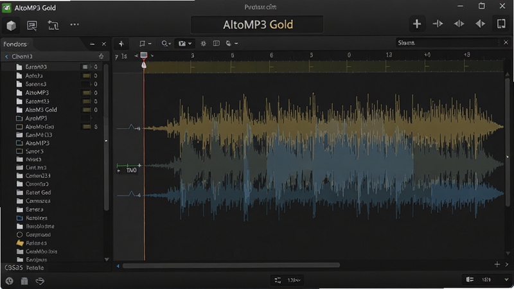The height and width of the screenshot is (289, 514).
Task: Toggle the side panel layout icon top right
Action: [501, 24]
